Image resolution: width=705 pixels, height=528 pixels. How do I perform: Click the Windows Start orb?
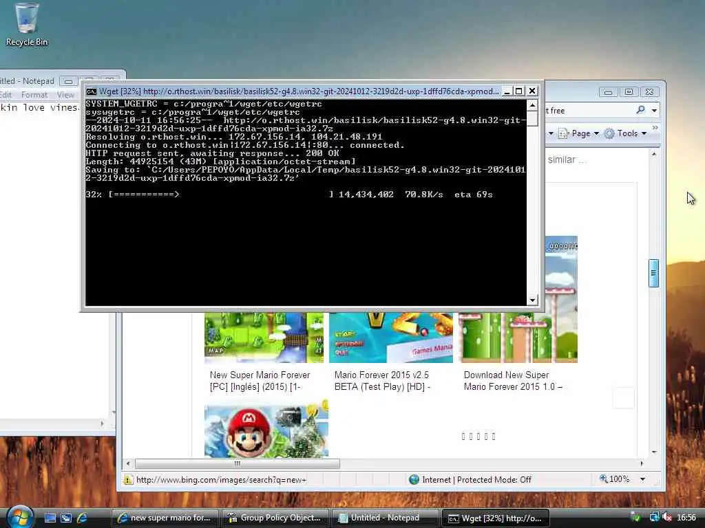pos(20,517)
